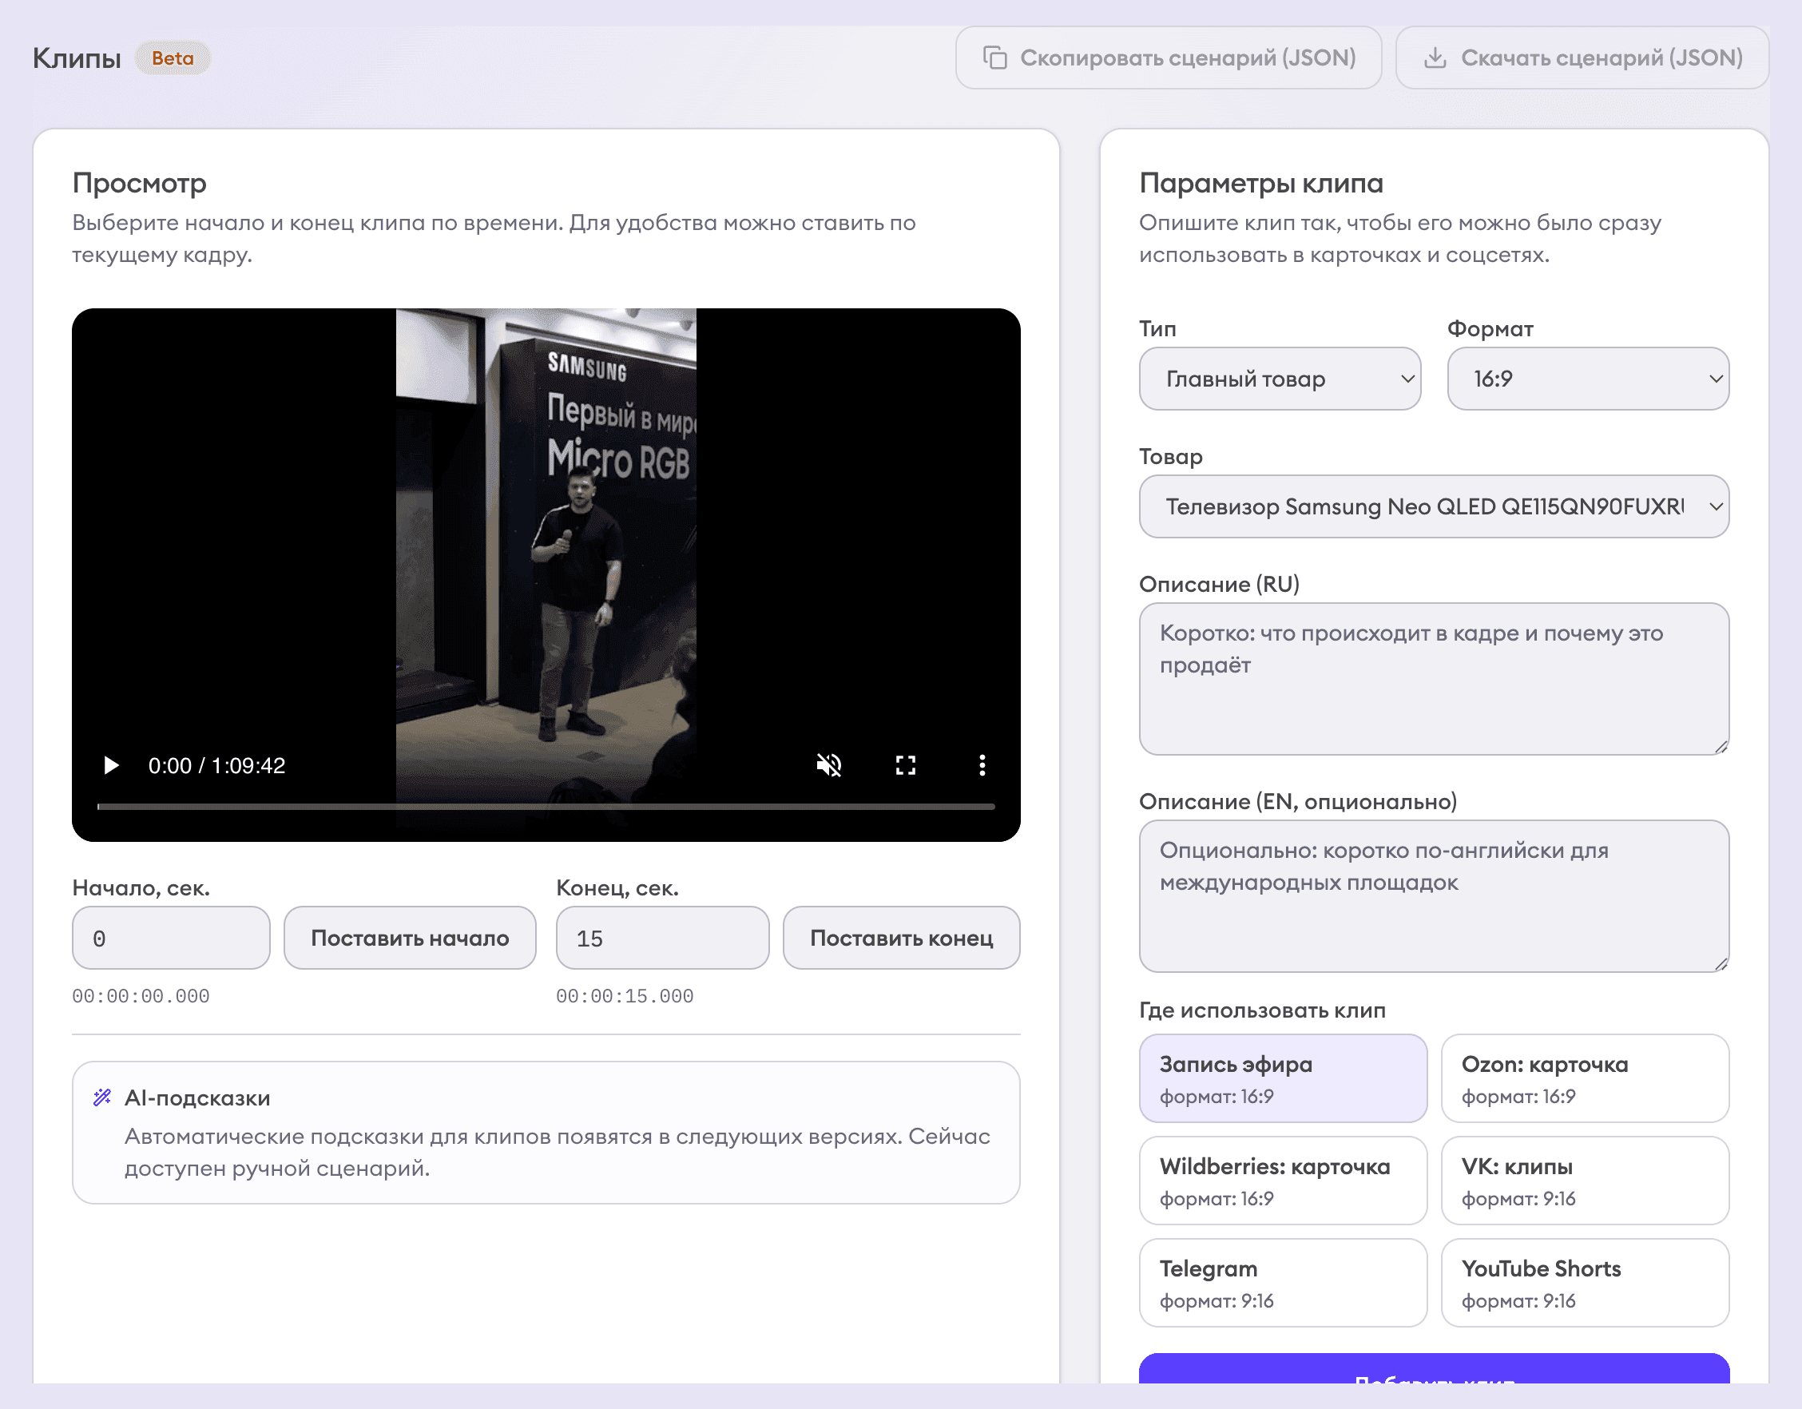The height and width of the screenshot is (1409, 1802).
Task: Open the Тип dropdown
Action: (x=1280, y=379)
